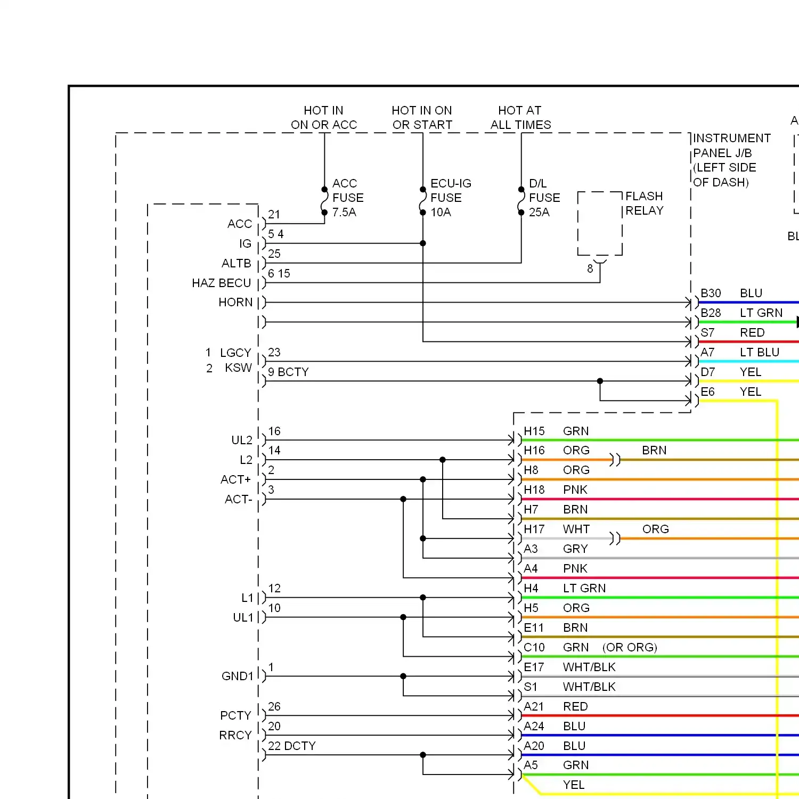Click connector E11 BRN label

(556, 627)
